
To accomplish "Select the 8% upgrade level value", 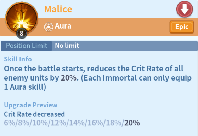I will point(24,123).
